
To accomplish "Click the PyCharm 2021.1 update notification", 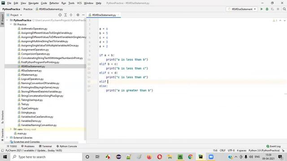I will [x=34, y=151].
